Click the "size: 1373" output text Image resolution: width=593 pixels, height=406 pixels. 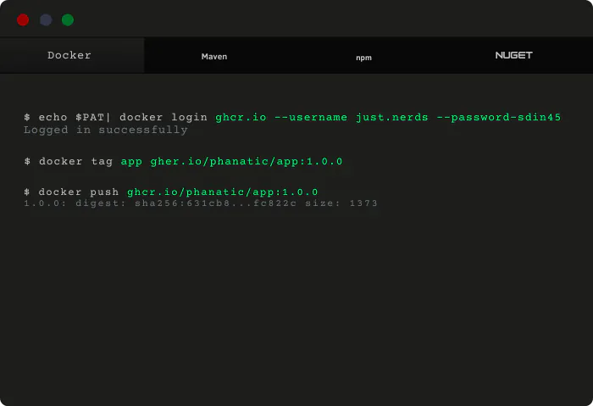345,203
